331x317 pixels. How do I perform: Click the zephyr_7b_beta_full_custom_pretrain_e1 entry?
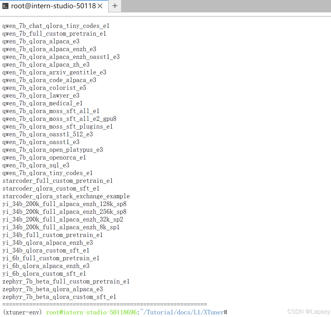tap(66, 282)
